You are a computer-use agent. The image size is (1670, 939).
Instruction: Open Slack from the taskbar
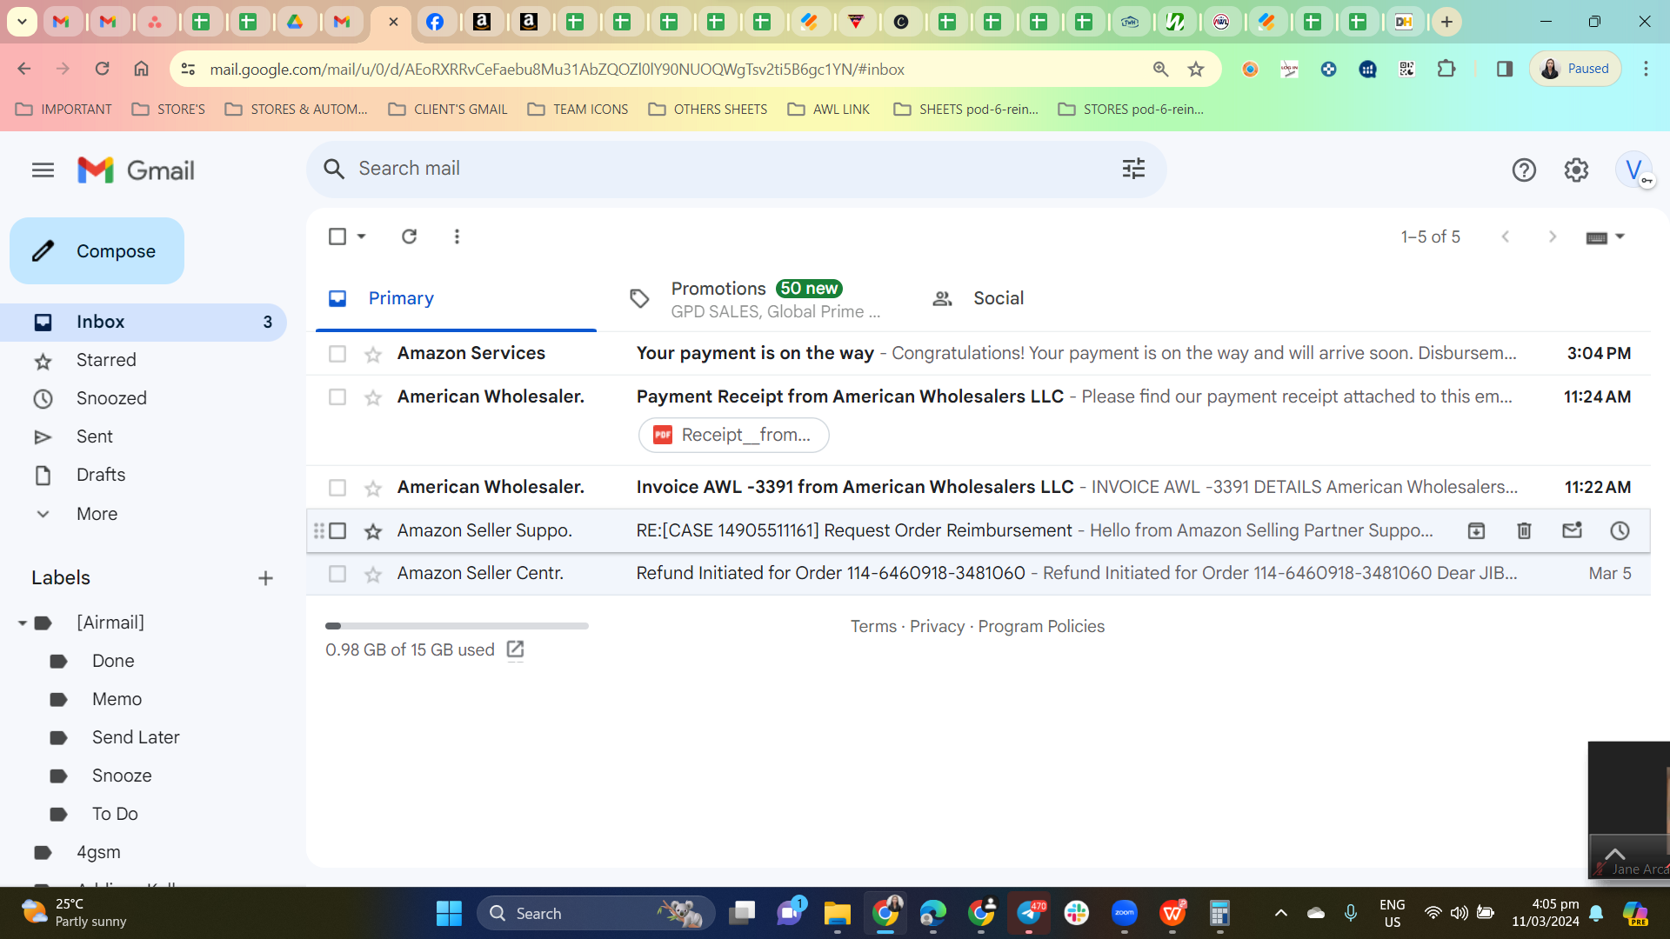[x=1076, y=913]
